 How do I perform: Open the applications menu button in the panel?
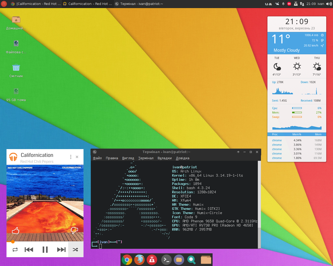(x=4, y=4)
